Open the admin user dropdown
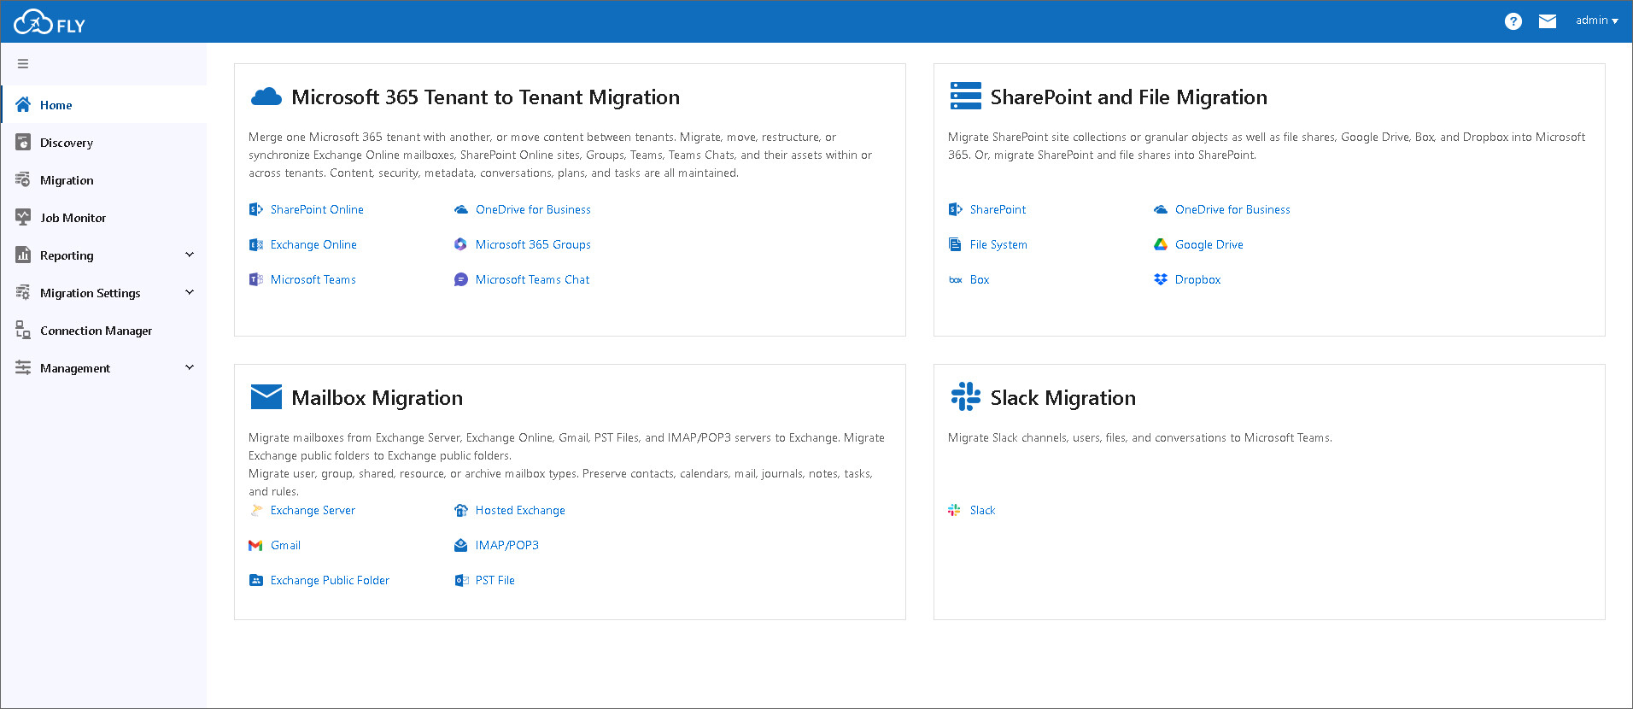The width and height of the screenshot is (1633, 709). (1597, 21)
